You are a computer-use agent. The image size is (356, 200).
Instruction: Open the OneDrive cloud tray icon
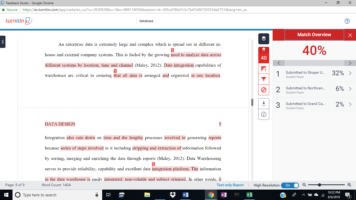[x=316, y=195]
